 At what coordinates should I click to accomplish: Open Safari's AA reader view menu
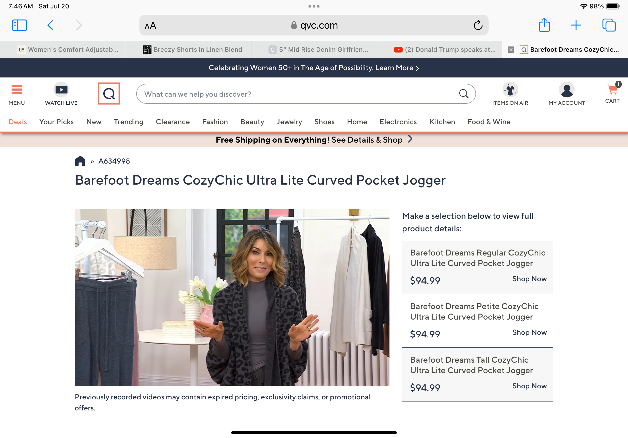(150, 26)
